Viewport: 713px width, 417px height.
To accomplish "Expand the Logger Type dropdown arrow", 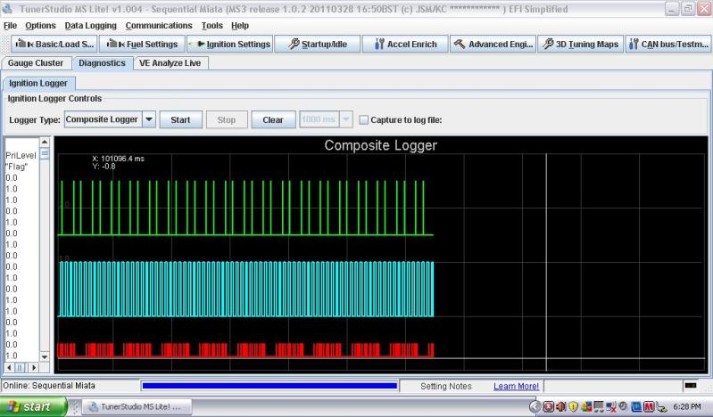I will tap(149, 119).
